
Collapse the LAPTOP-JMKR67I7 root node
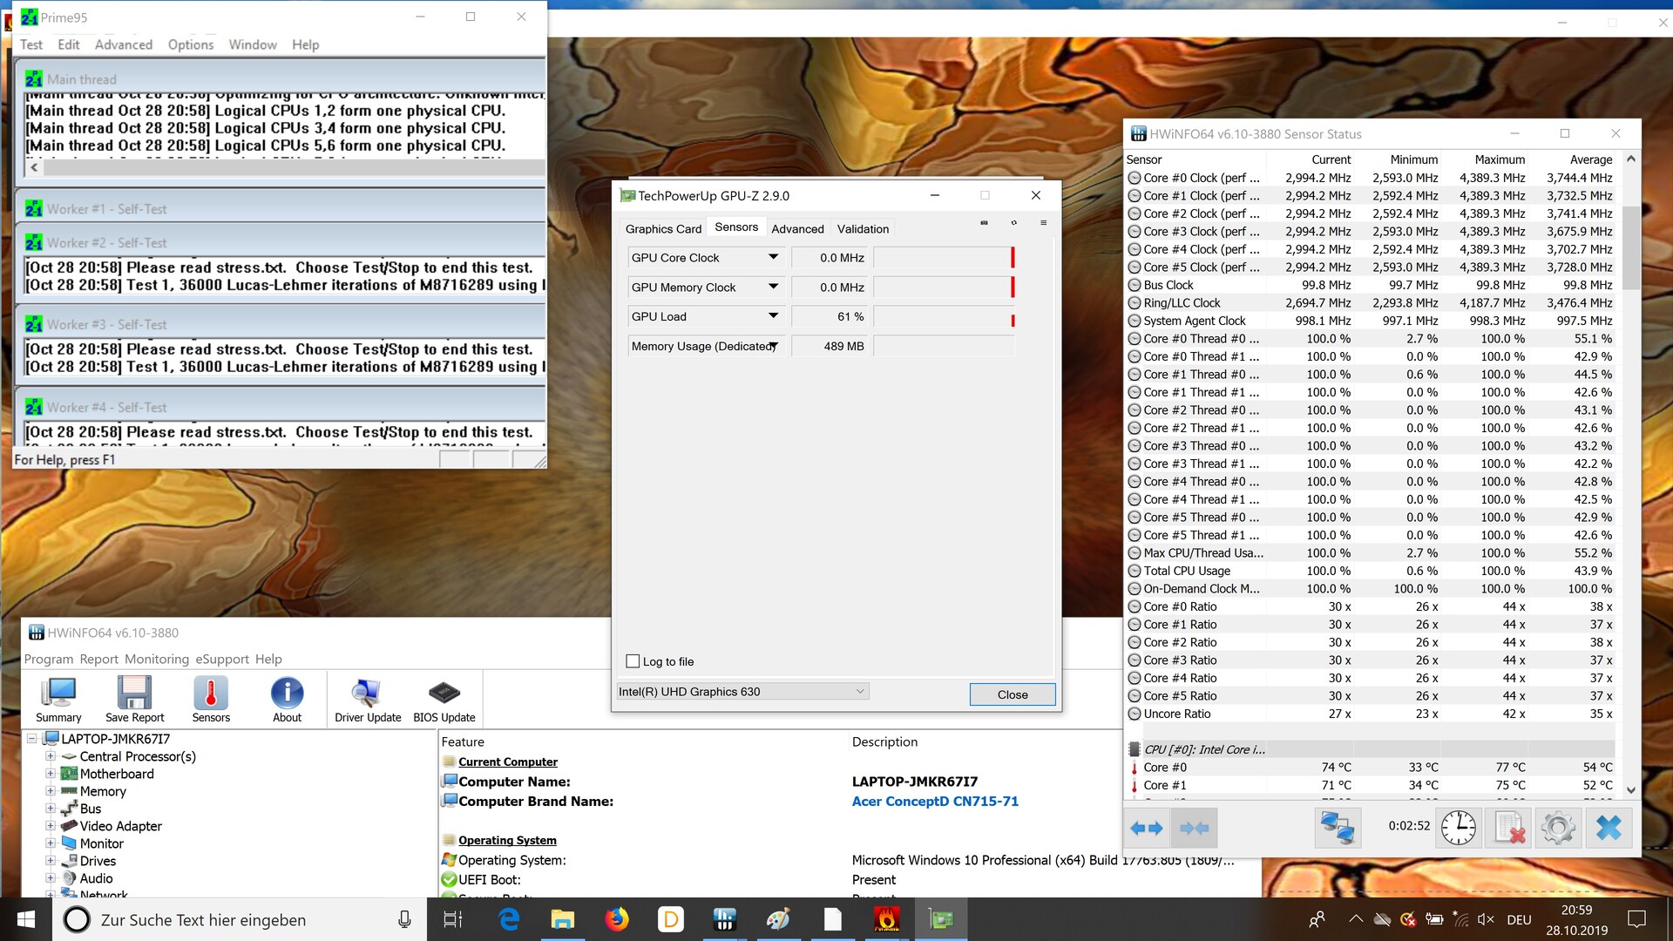[x=32, y=739]
